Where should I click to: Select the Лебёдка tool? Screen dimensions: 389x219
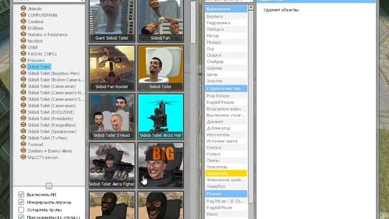pyautogui.click(x=226, y=29)
